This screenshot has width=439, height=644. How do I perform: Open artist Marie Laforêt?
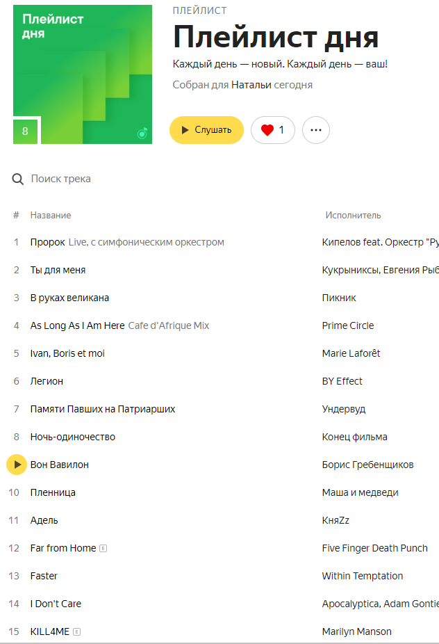(351, 353)
